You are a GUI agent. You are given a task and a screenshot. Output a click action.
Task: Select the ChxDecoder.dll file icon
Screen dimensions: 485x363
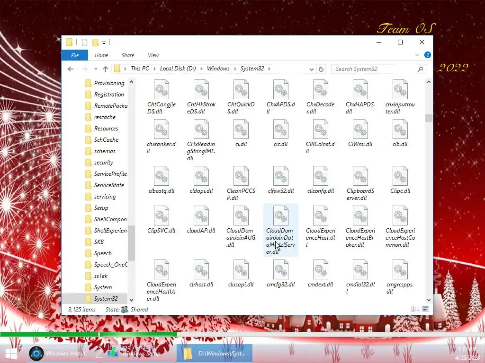click(321, 89)
